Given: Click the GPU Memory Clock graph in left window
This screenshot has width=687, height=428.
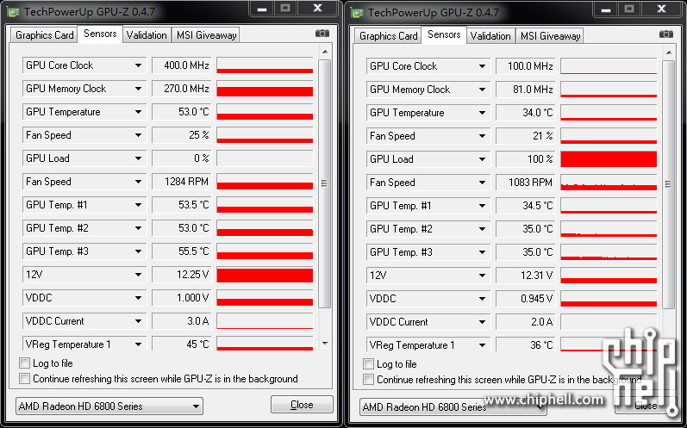Looking at the screenshot, I should click(x=265, y=89).
